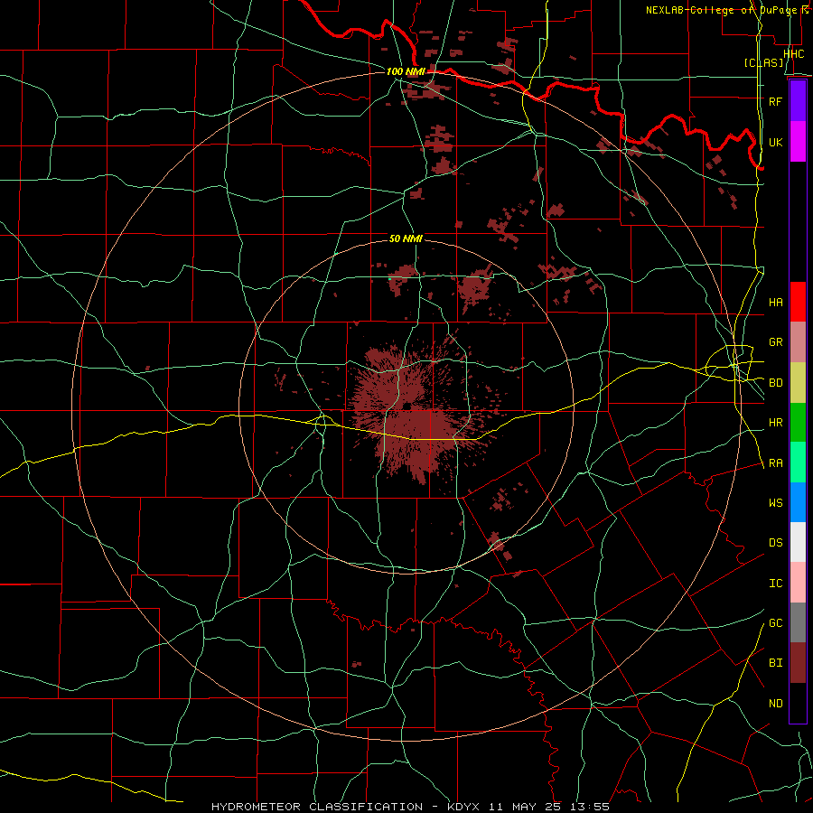
Task: Click the magenta UK color swatch
Action: pyautogui.click(x=798, y=142)
